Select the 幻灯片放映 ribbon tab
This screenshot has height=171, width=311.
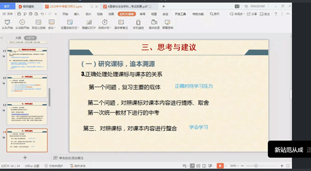(127, 14)
